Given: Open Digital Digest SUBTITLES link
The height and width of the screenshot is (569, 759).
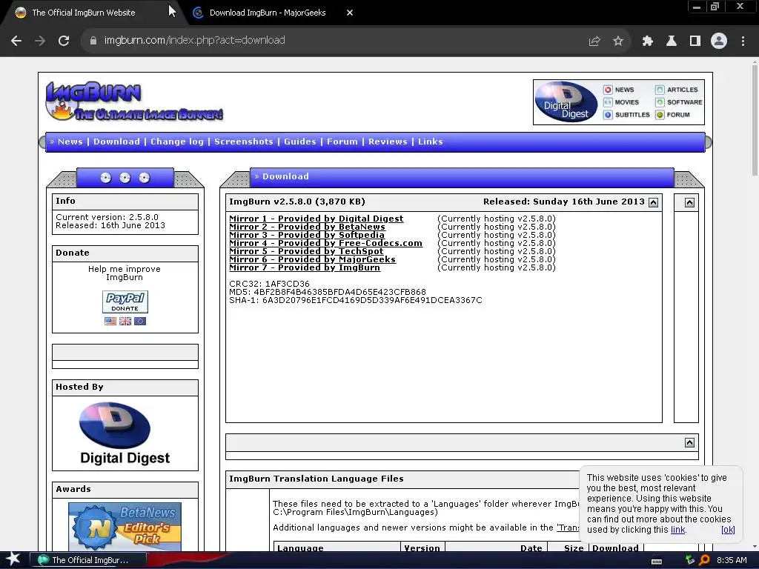Looking at the screenshot, I should pos(626,115).
